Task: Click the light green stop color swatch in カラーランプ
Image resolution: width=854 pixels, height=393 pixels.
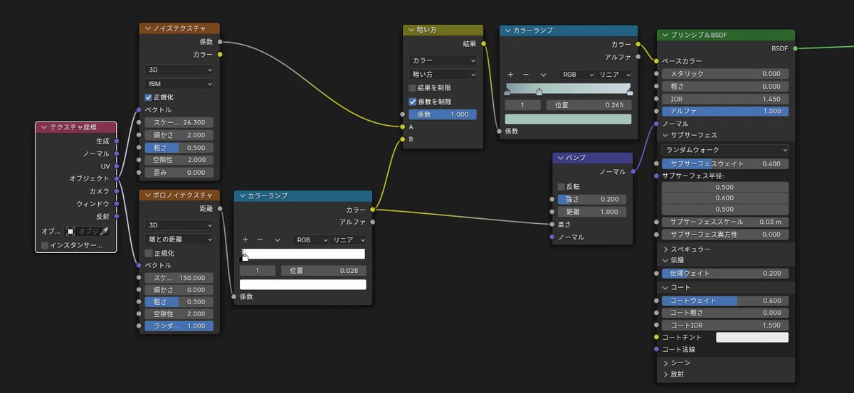Action: tap(568, 119)
